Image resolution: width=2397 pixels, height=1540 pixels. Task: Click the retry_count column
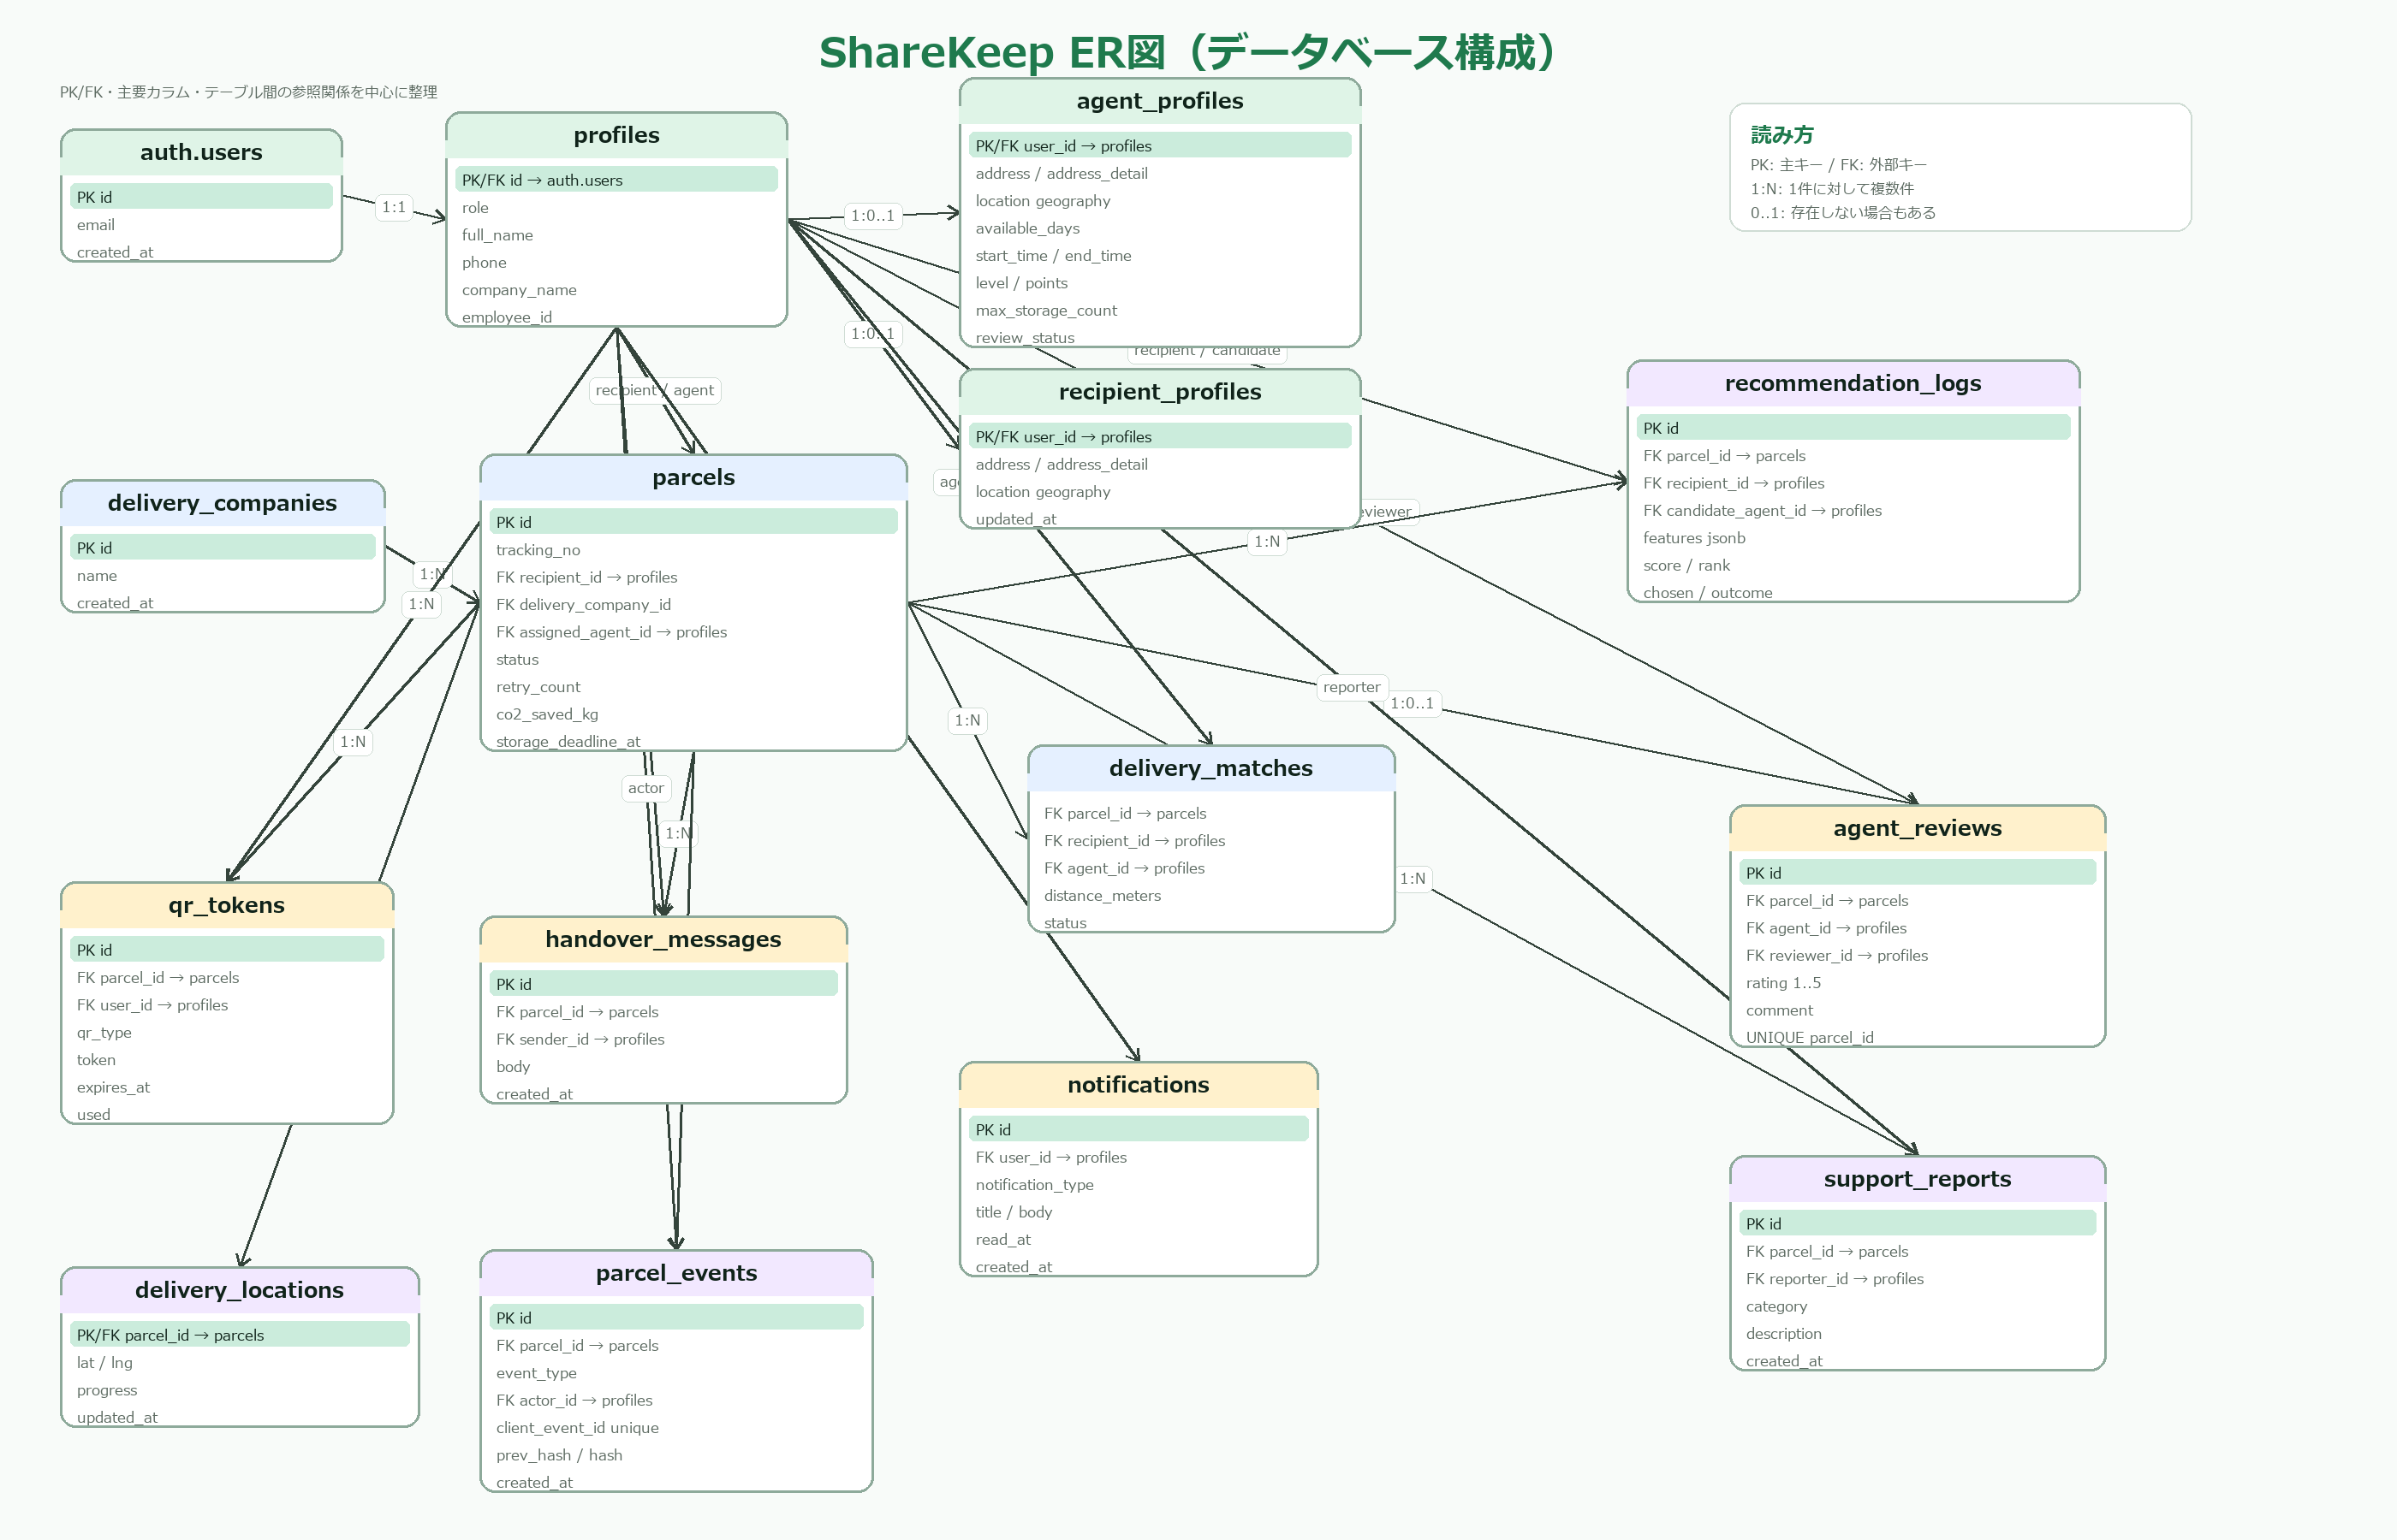point(538,687)
